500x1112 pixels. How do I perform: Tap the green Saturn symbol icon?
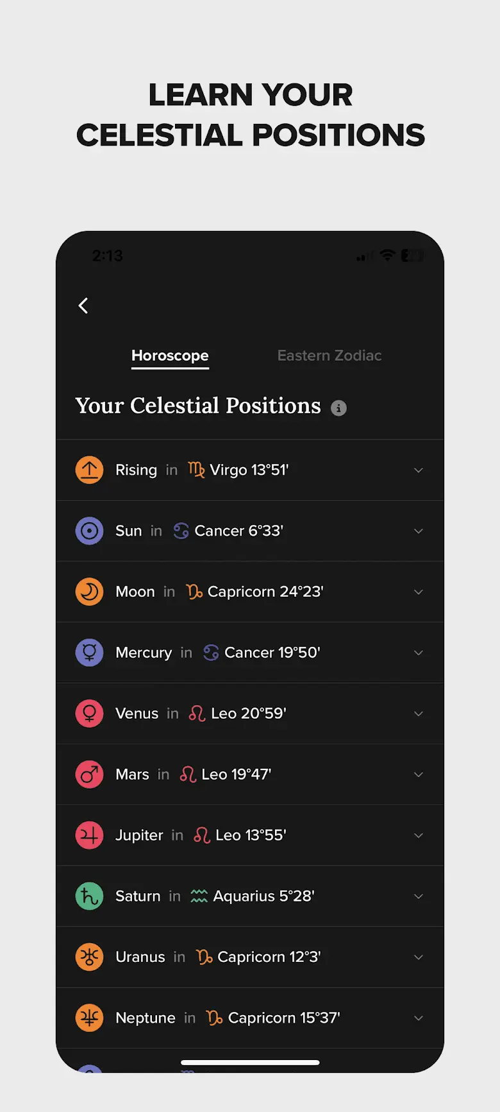click(x=90, y=896)
